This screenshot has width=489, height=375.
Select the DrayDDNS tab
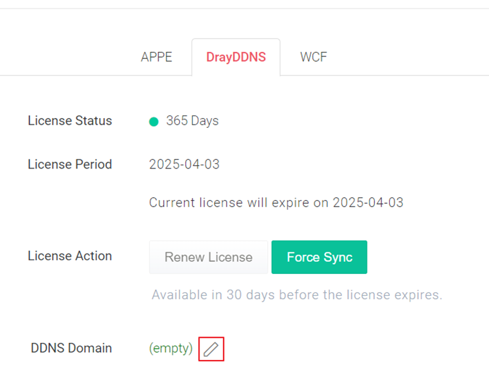[x=236, y=57]
